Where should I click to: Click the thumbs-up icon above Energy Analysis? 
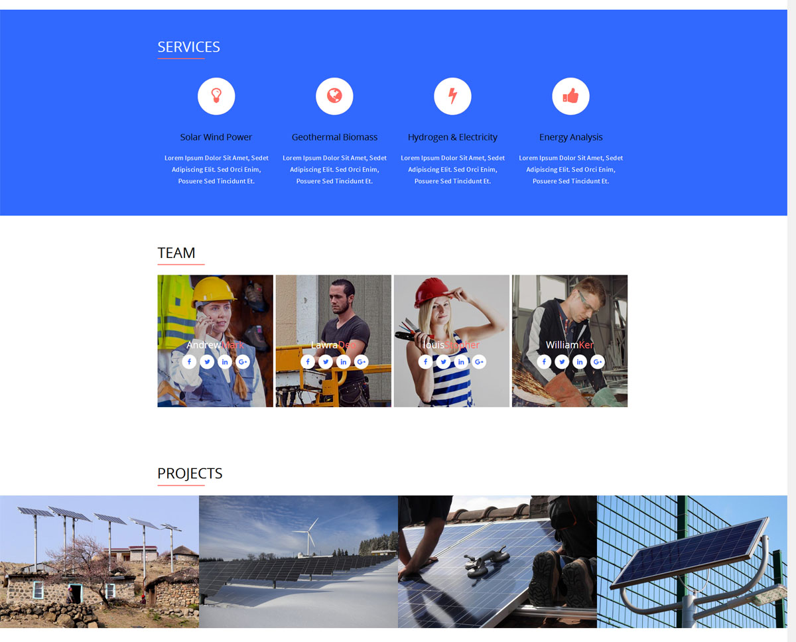click(570, 96)
